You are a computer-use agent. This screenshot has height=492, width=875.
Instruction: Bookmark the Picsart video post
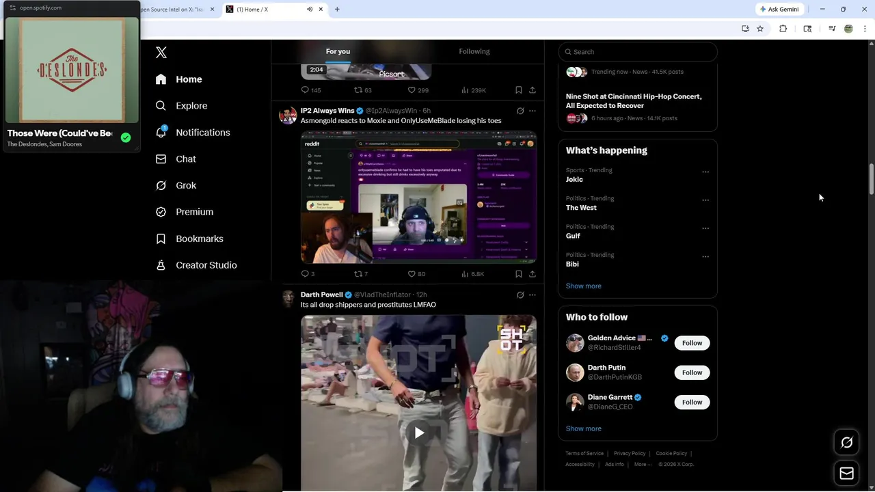(x=519, y=90)
